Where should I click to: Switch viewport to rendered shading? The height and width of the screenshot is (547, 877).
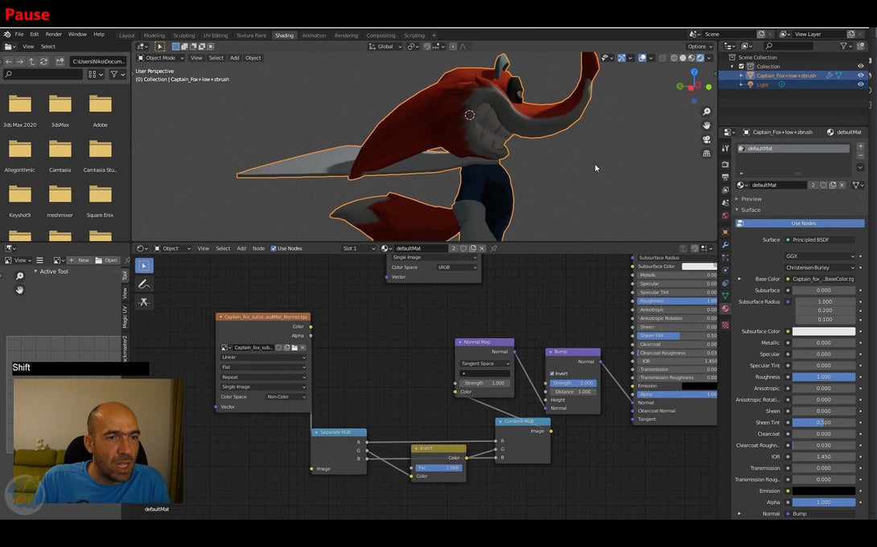click(x=700, y=58)
